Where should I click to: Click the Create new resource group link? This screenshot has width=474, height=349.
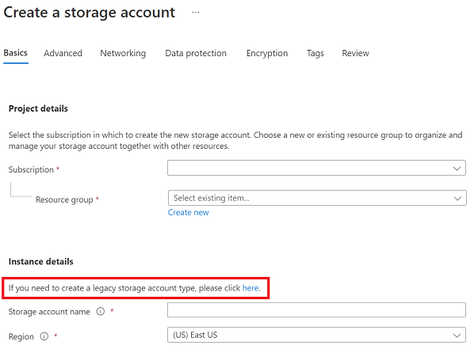[x=189, y=213]
